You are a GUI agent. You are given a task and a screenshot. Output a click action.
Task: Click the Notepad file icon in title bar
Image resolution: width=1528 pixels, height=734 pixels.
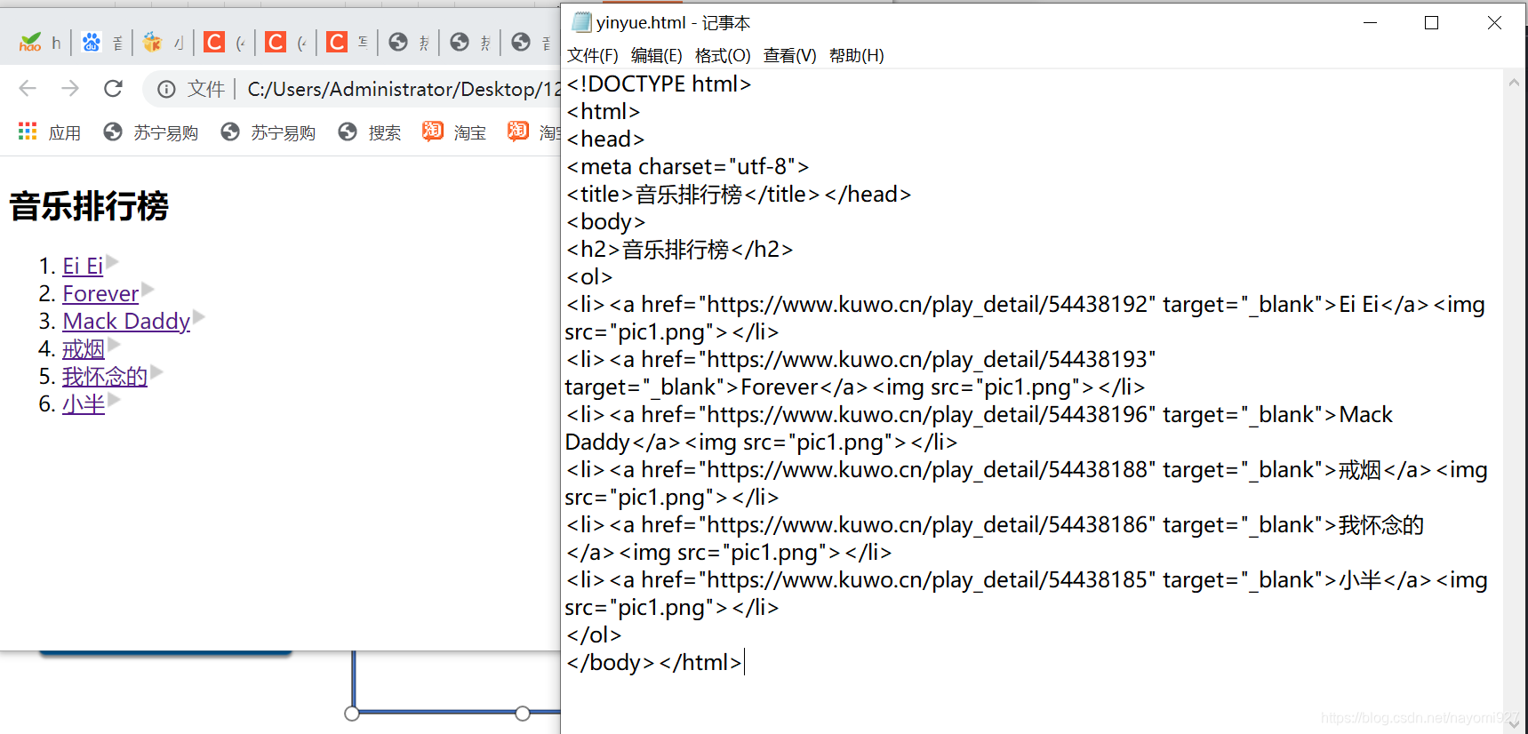point(582,22)
